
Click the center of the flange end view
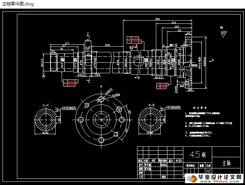pyautogui.click(x=101, y=120)
